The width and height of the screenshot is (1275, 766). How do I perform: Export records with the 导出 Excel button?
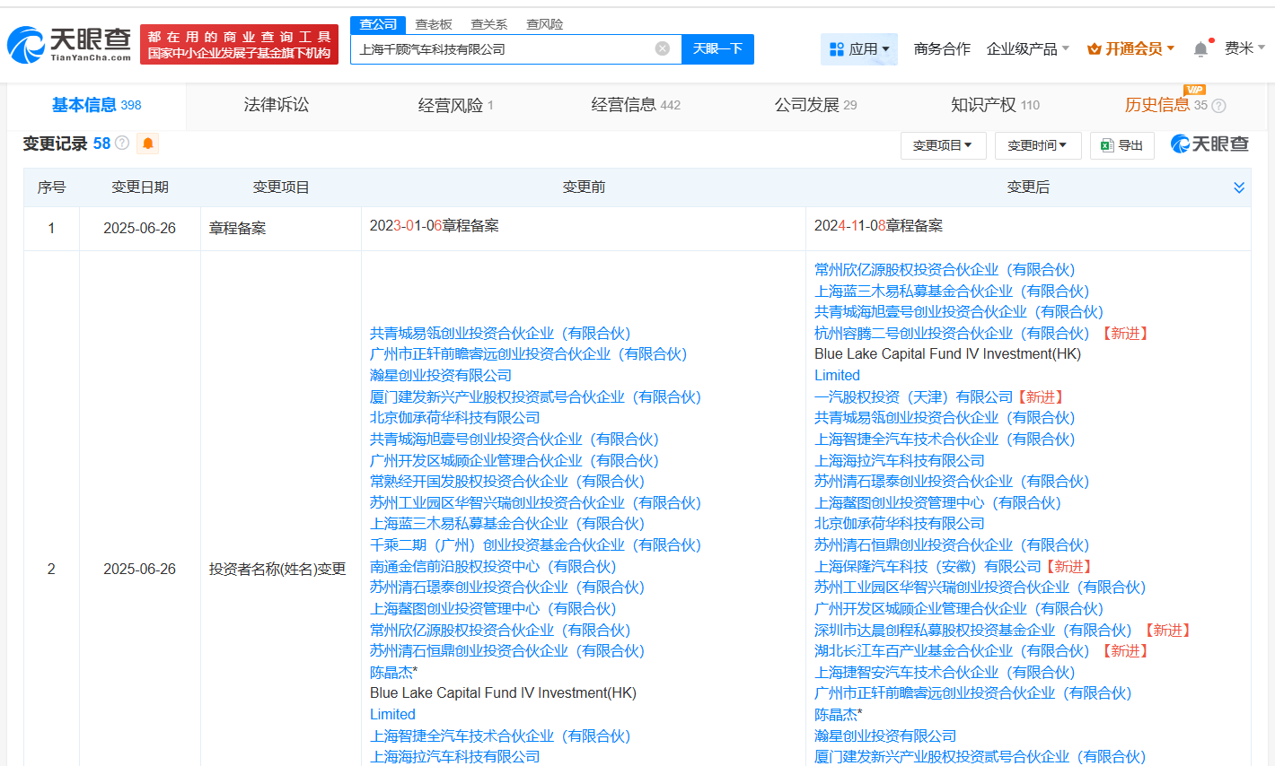click(x=1121, y=145)
